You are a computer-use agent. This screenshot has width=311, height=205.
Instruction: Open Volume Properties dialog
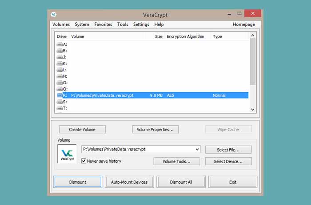coord(155,130)
